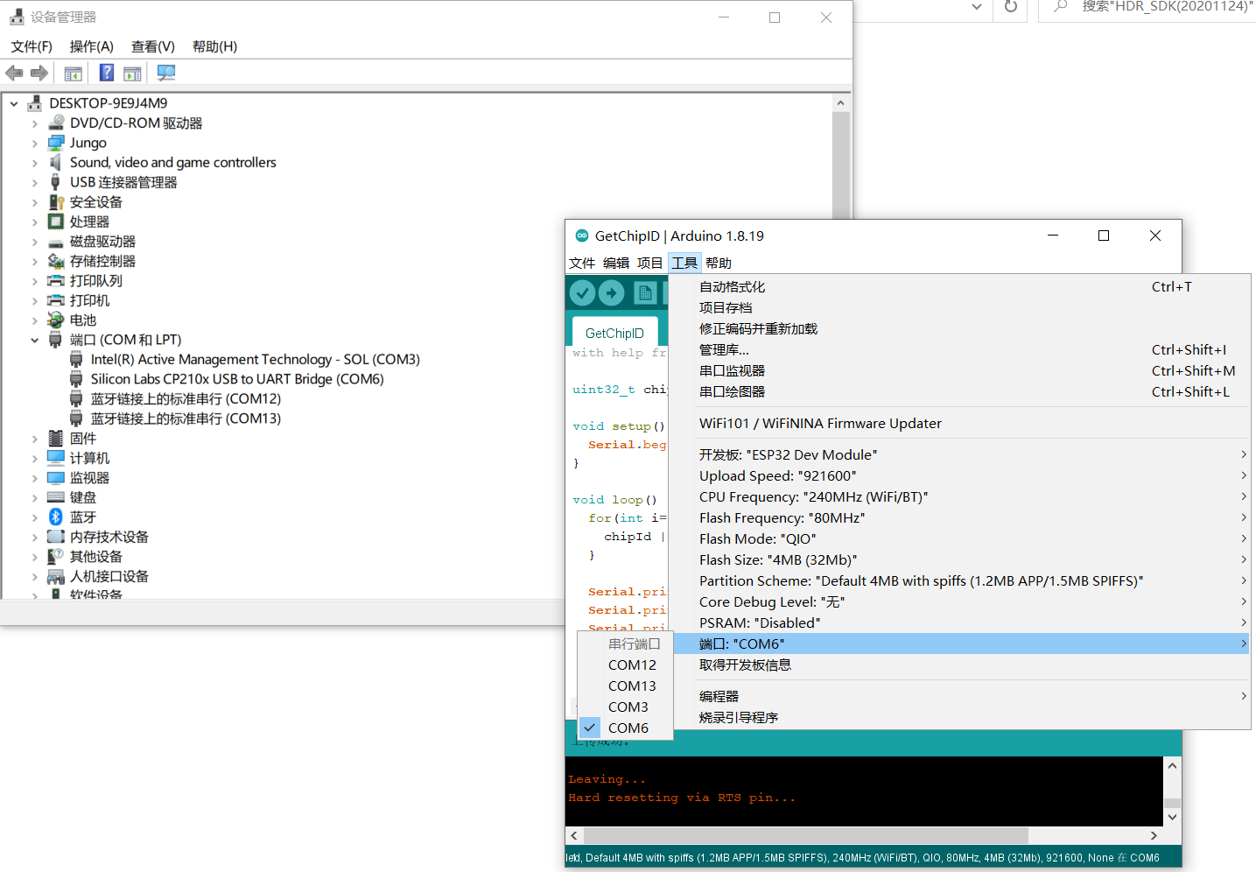Screen dimensions: 1256x872
Task: Open Arduino 编辑 menu
Action: tap(616, 263)
